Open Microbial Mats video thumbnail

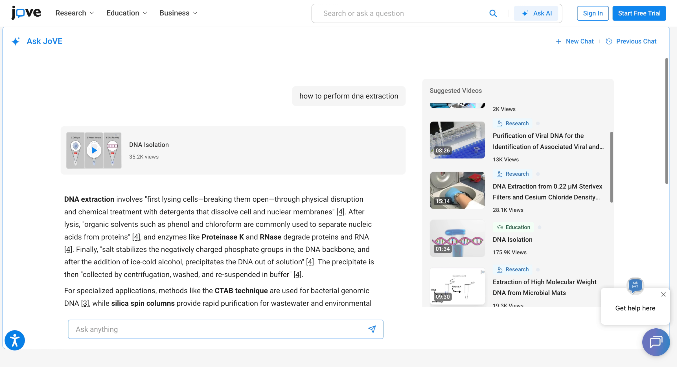click(x=457, y=286)
